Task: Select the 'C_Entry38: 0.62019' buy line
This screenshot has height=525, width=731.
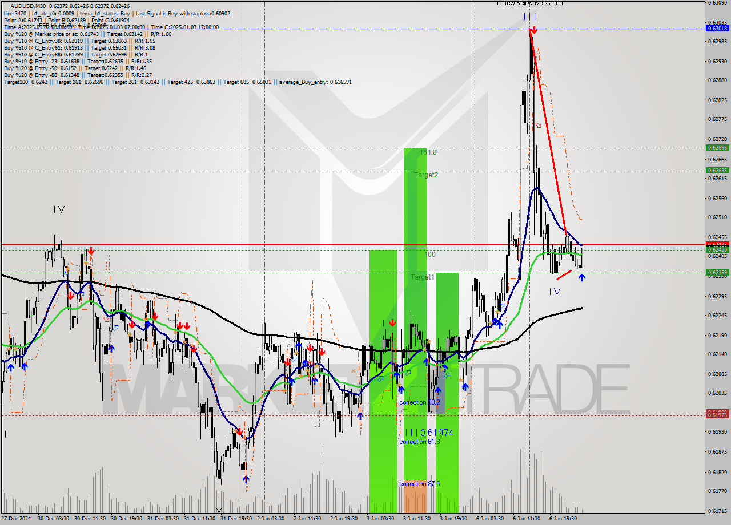Action: (x=79, y=41)
